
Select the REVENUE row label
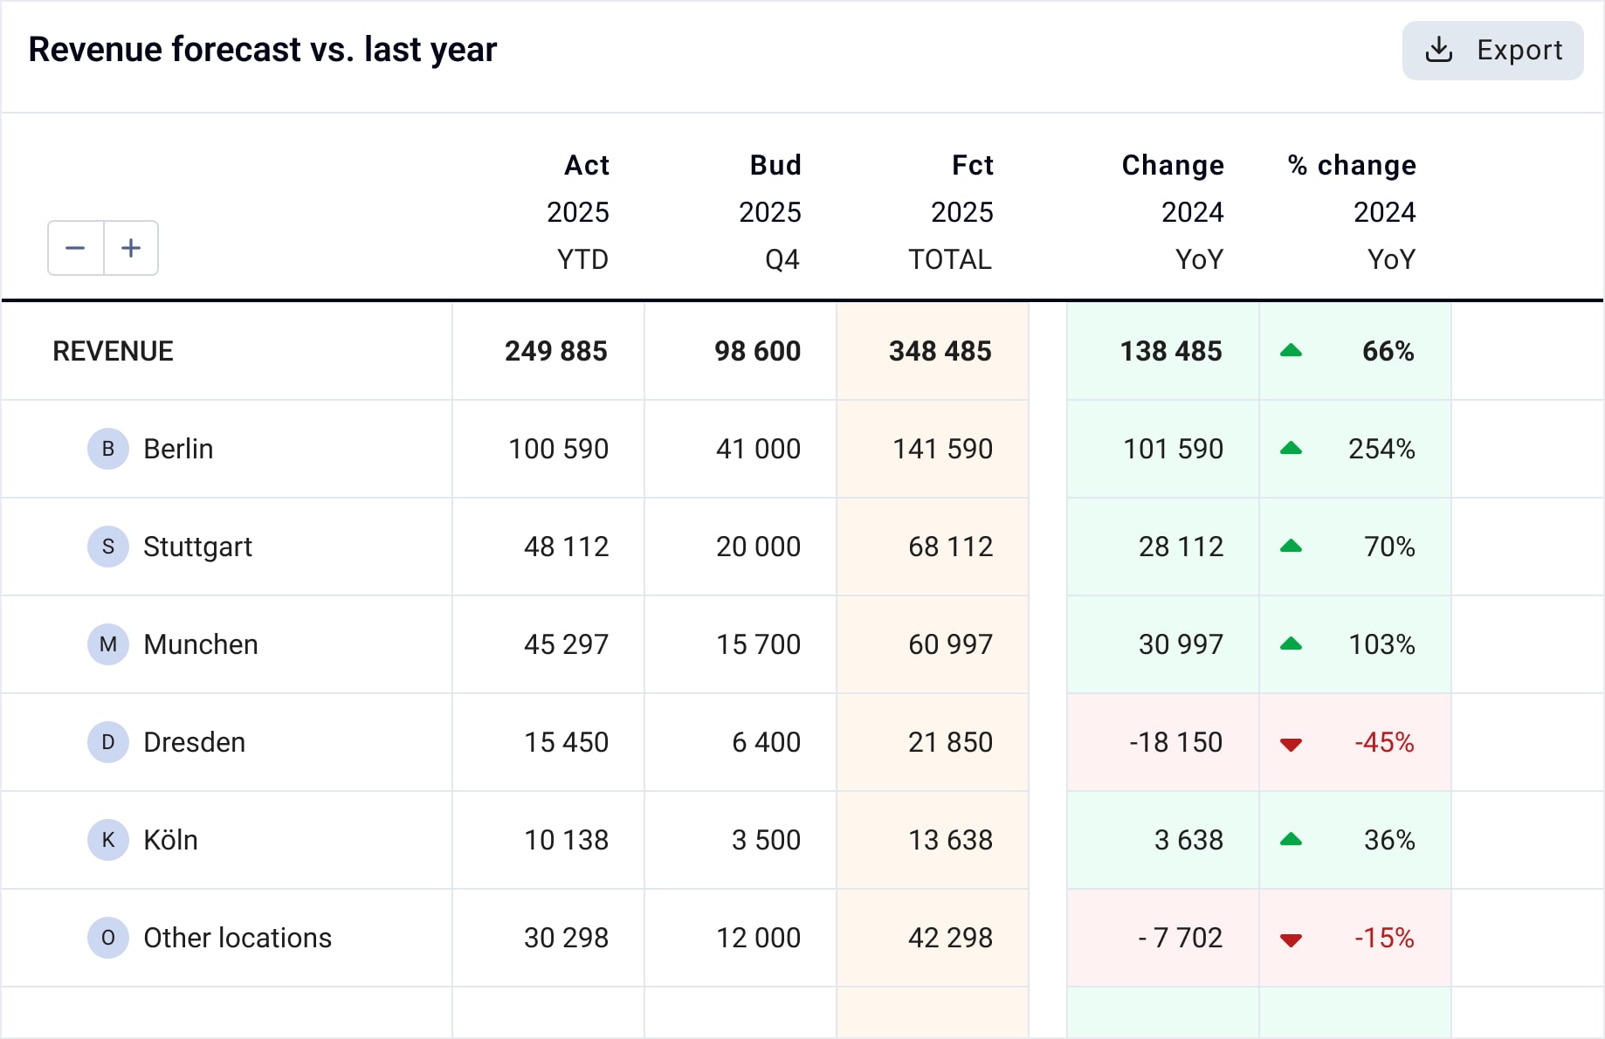coord(113,351)
